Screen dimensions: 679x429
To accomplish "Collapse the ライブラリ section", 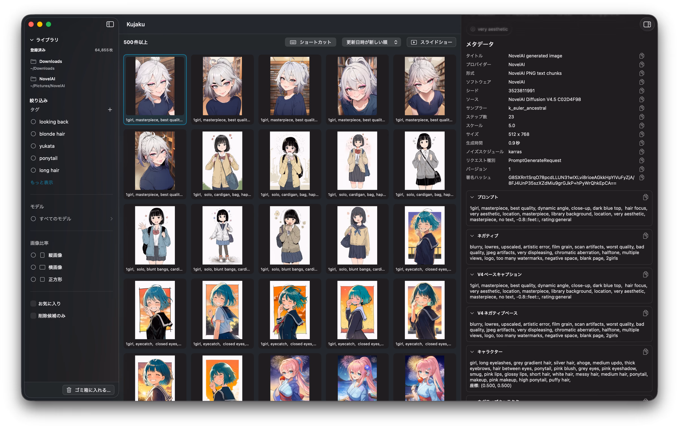I will tap(32, 40).
